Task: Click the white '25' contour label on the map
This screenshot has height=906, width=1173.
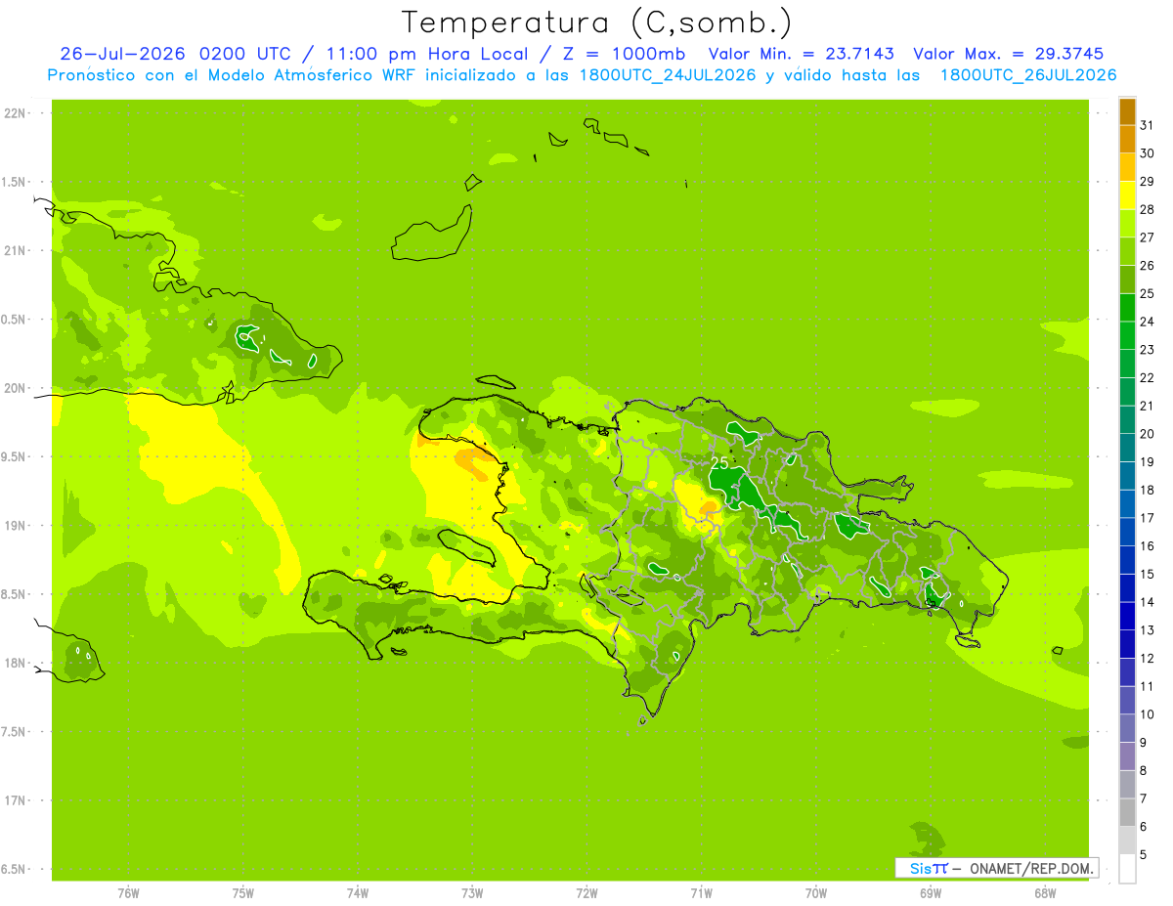Action: [719, 462]
